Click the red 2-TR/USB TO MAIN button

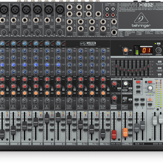point(150,82)
